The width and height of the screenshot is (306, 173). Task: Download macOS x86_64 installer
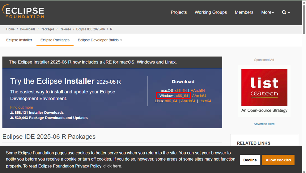[181, 91]
